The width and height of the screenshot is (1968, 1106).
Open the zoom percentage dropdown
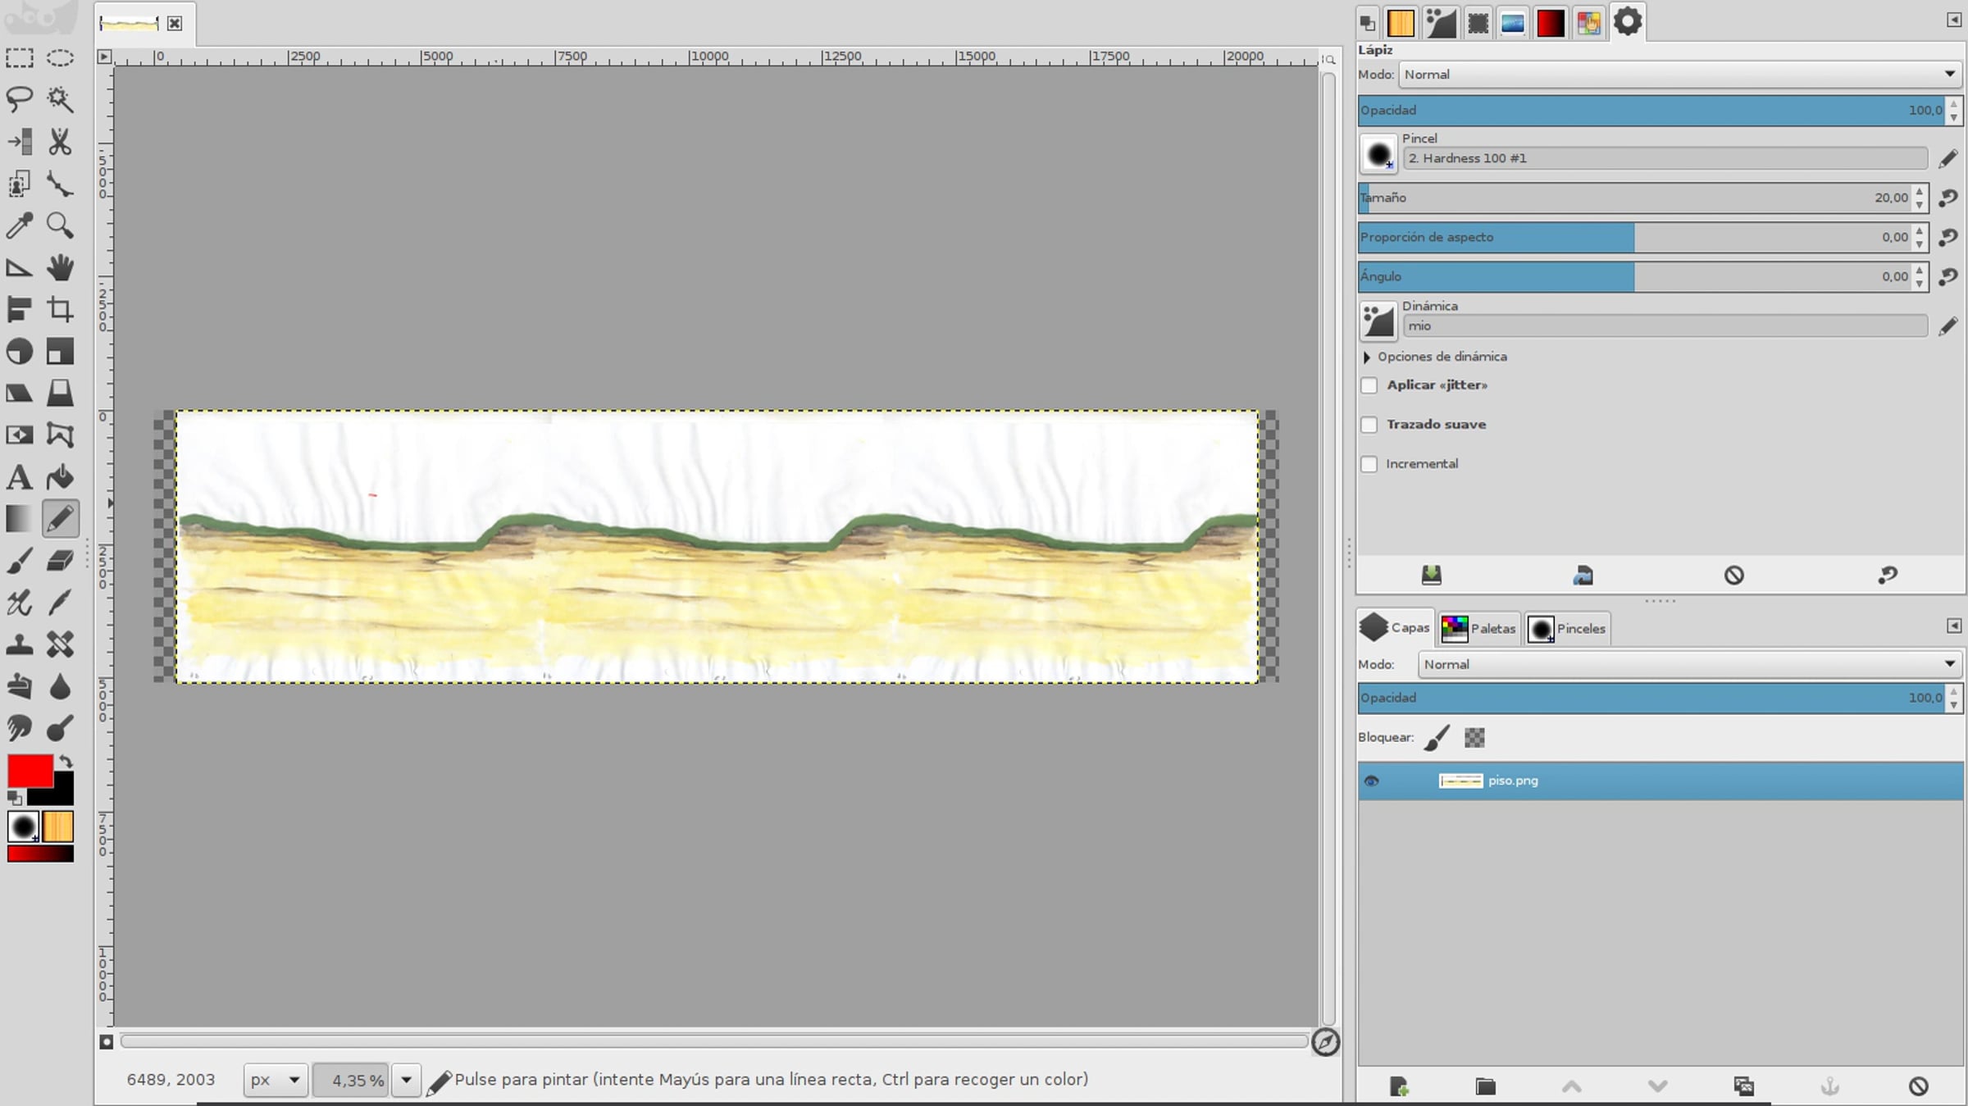coord(406,1080)
